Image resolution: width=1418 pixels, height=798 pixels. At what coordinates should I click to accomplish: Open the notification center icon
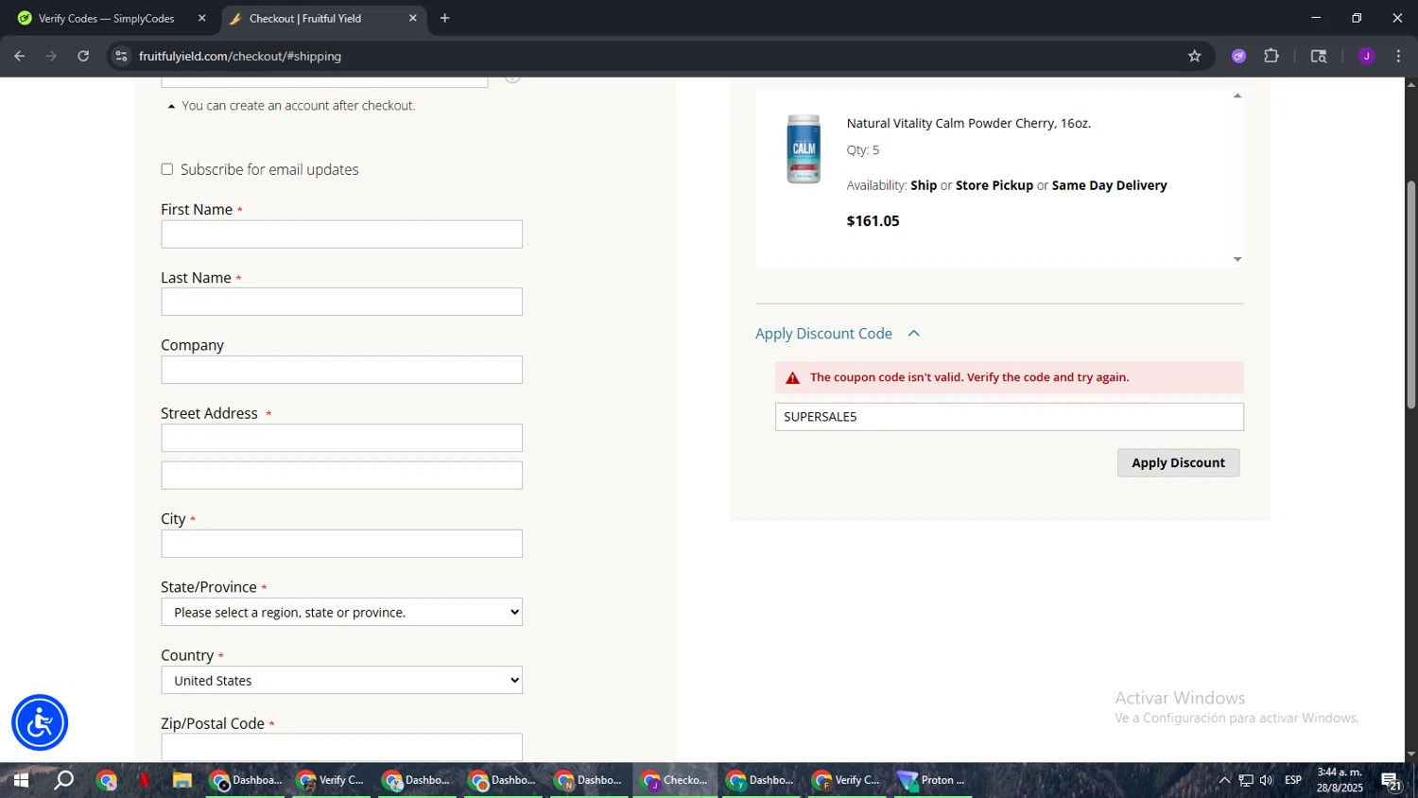(1392, 781)
